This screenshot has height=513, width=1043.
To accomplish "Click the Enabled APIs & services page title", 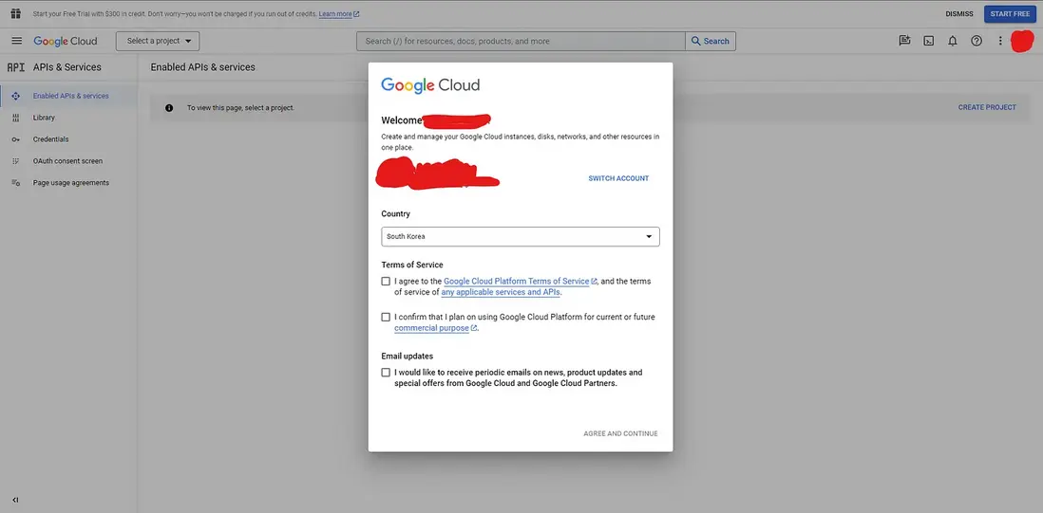I will 203,67.
